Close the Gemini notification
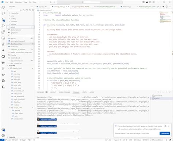 pos(169,126)
